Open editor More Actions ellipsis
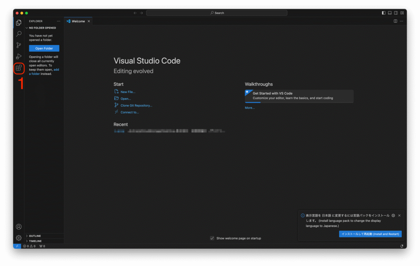The width and height of the screenshot is (420, 266). click(x=402, y=21)
